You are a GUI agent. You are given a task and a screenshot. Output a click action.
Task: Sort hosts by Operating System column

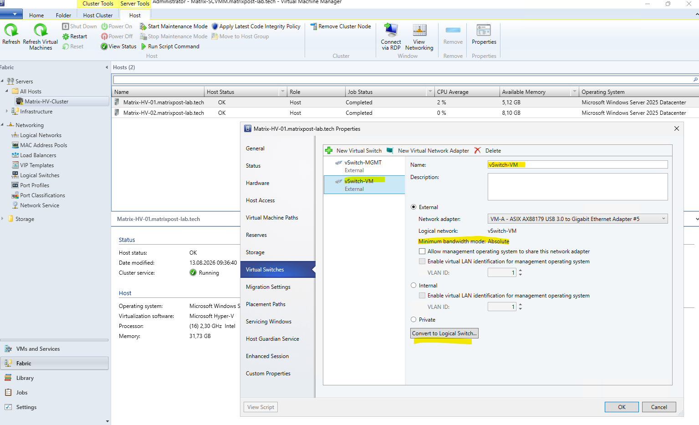(x=638, y=92)
